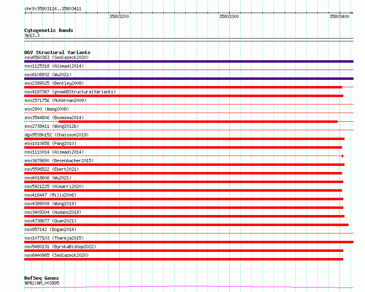Click the red bar of nsv4187387

[x=184, y=96]
